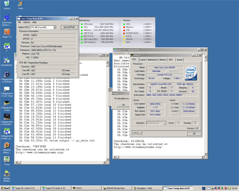The height and width of the screenshot is (191, 239).
Task: Launch the super_pi desktop shortcut
Action: [x=7, y=134]
